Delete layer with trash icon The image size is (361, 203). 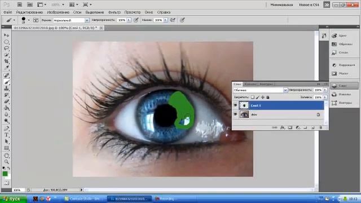click(x=320, y=127)
